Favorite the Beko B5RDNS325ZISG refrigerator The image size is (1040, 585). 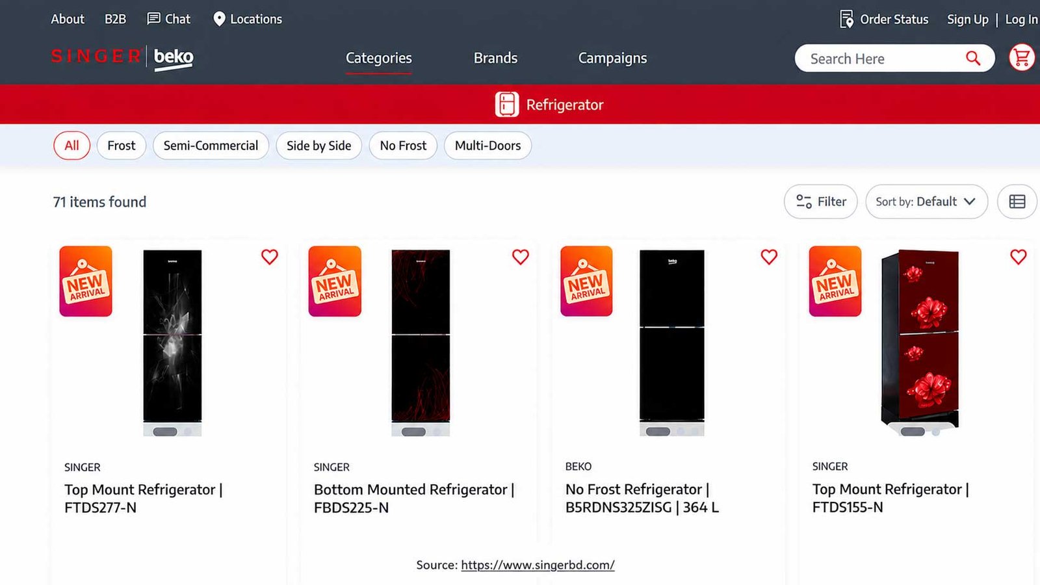pyautogui.click(x=769, y=257)
